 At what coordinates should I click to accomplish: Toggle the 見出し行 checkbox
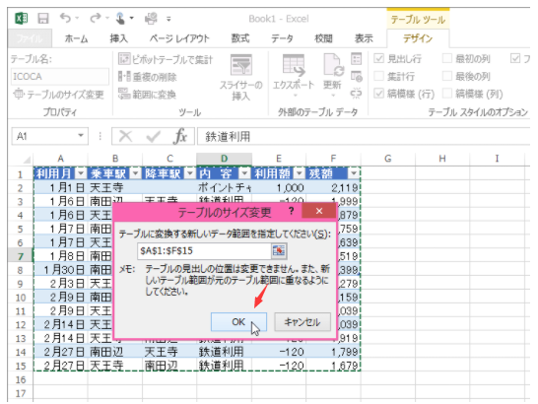[378, 58]
